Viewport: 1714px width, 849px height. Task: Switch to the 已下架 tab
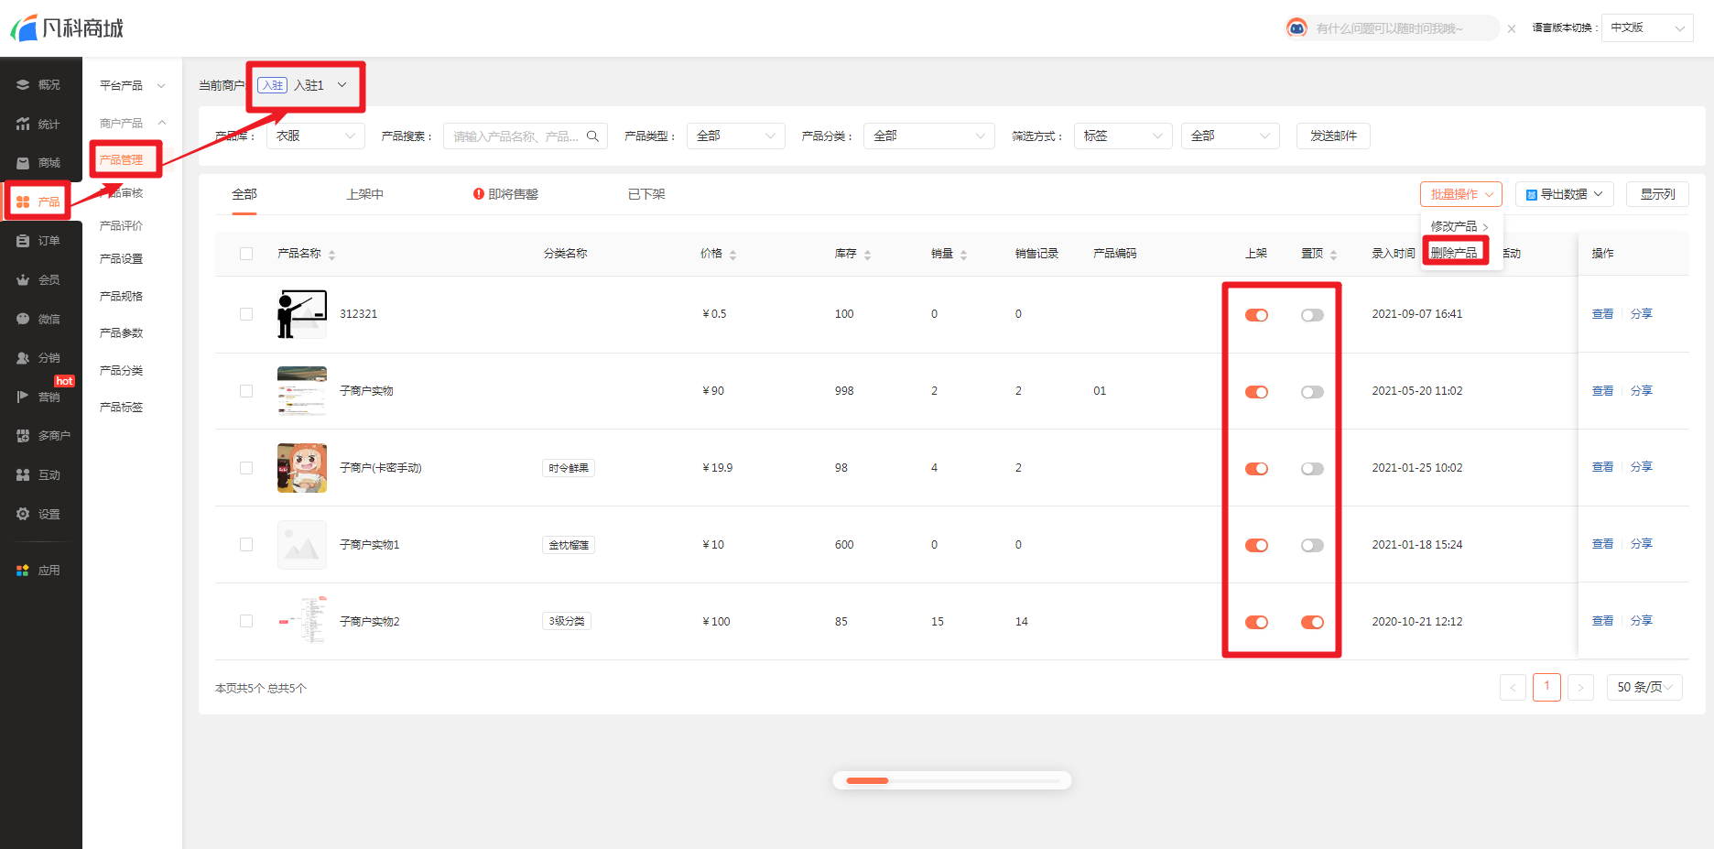[646, 194]
